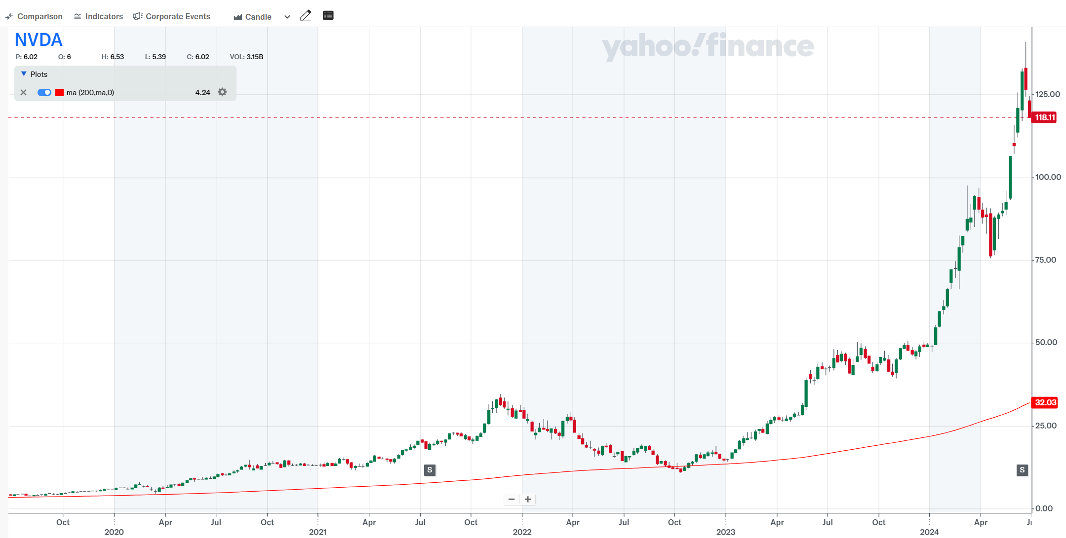1066x538 pixels.
Task: Zoom out using the minus button
Action: click(x=512, y=500)
